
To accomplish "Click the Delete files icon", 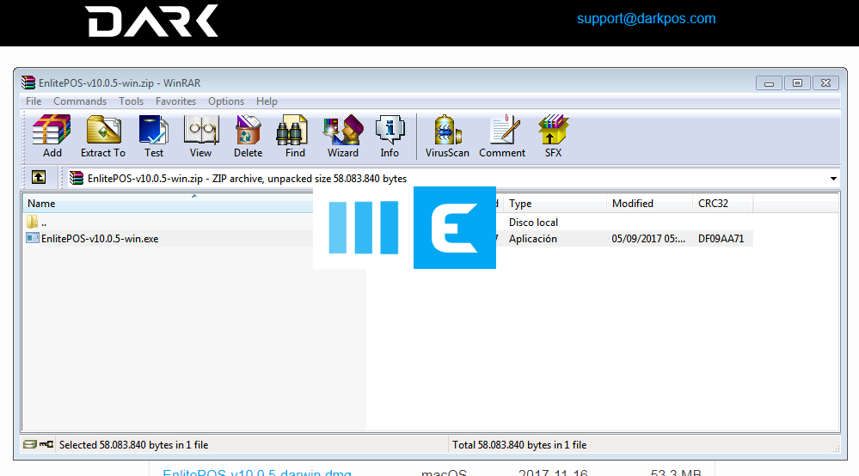I will [x=248, y=137].
